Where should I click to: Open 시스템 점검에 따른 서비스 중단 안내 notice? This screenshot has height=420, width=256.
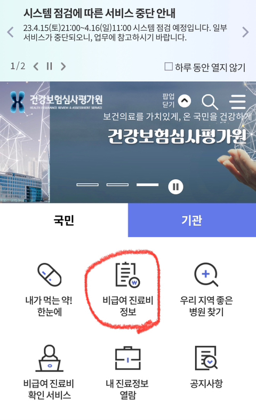click(x=99, y=13)
